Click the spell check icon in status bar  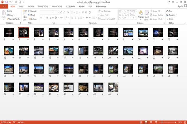point(14,122)
